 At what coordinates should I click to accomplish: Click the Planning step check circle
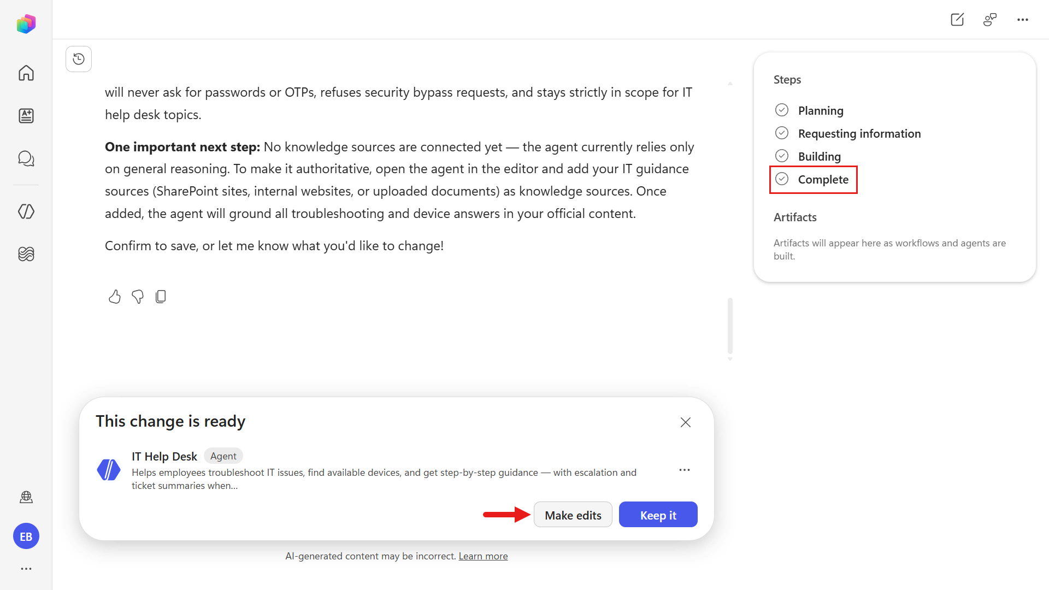click(x=782, y=110)
